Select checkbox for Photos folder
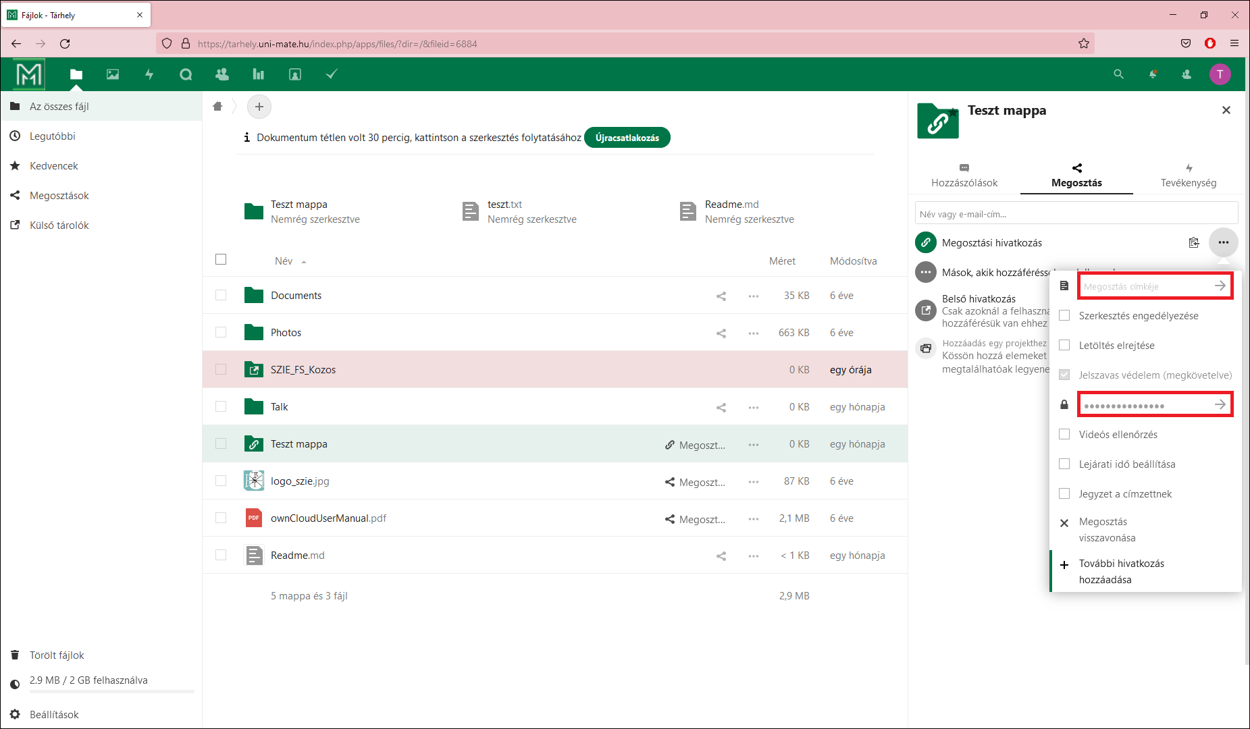 pos(221,332)
